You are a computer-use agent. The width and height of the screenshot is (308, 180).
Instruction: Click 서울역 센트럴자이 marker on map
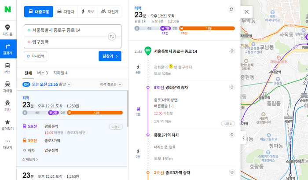264,114
